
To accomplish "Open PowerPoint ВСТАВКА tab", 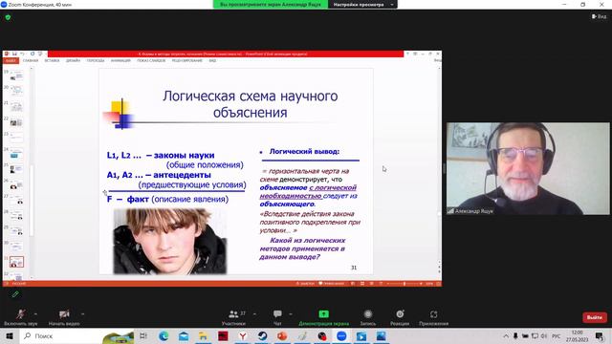I will click(x=52, y=61).
